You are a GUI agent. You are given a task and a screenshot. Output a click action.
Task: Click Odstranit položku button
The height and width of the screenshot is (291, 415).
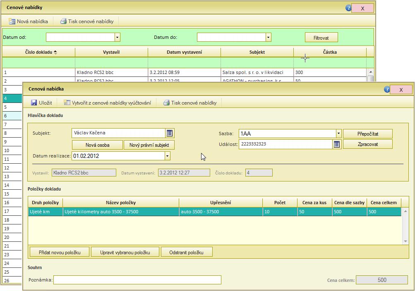coord(186,252)
